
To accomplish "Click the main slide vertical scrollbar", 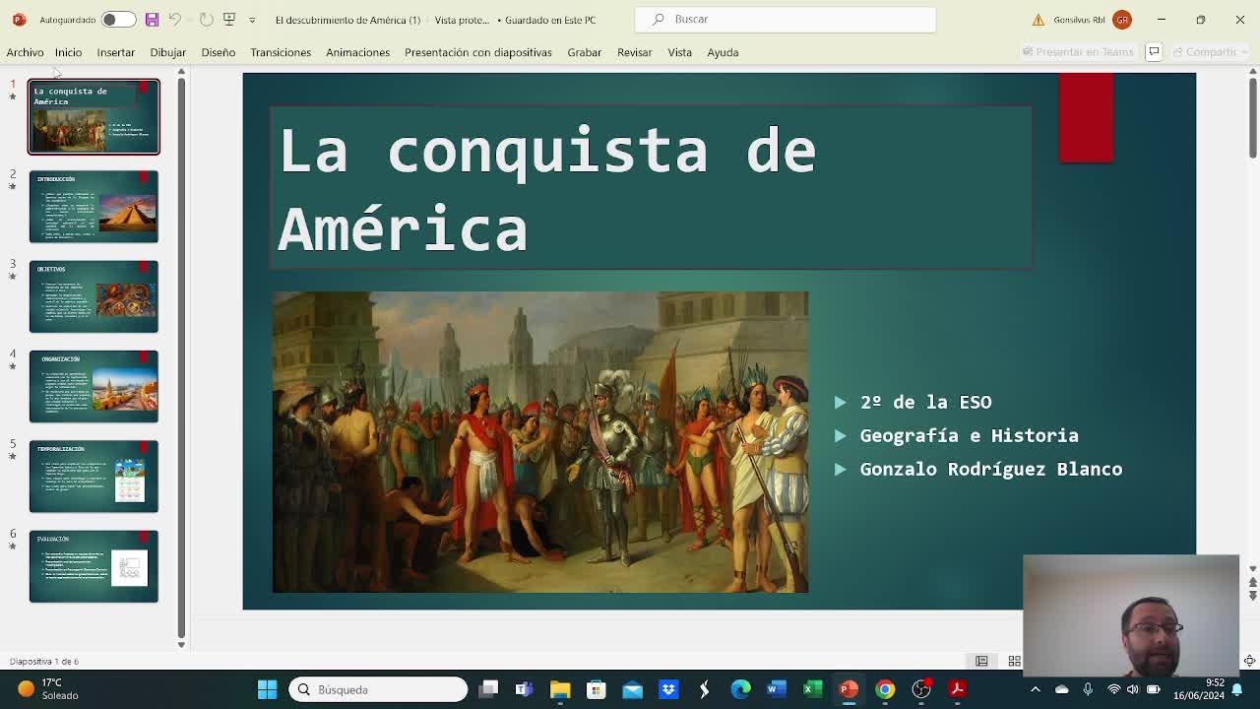I will pos(1252,118).
